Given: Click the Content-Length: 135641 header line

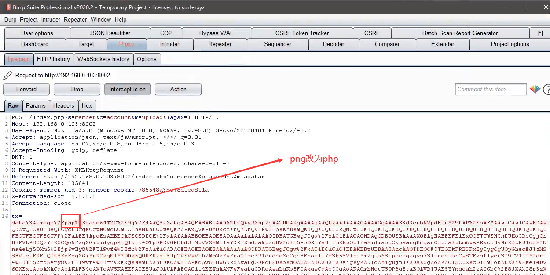Looking at the screenshot, I should tap(50, 183).
